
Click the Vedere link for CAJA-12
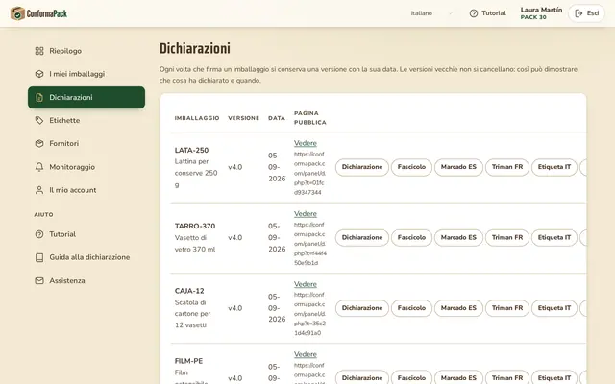click(x=306, y=284)
